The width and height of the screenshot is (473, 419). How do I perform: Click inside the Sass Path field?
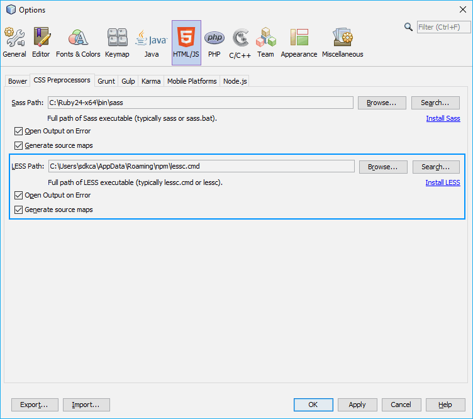[x=200, y=103]
